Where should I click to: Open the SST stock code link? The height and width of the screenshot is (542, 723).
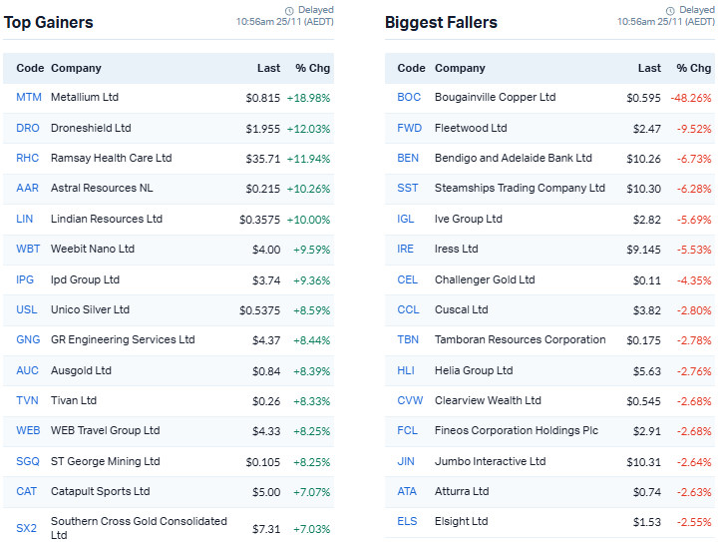(408, 188)
